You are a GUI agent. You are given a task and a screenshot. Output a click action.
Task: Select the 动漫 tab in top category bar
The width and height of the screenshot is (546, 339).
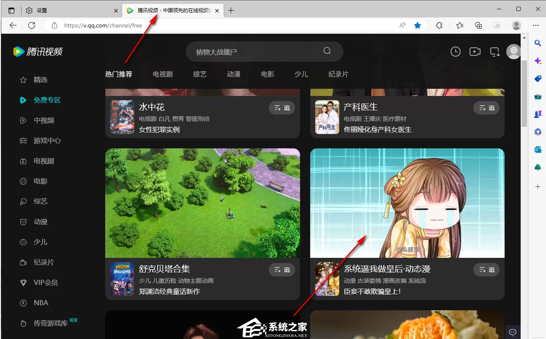pos(234,74)
